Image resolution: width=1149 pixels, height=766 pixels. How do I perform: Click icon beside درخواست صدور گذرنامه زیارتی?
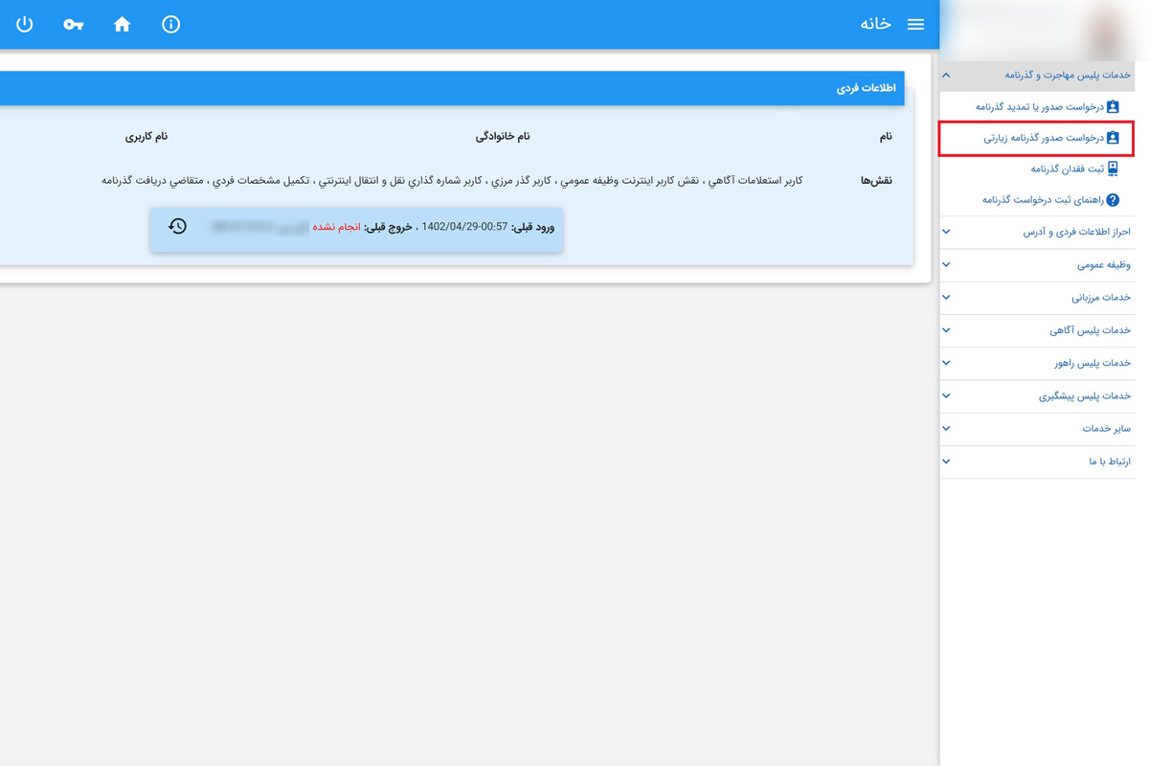click(1113, 138)
